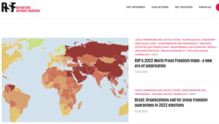Viewport: 219px width, 124px height.
Task: Select INDEPENDENCE AND PLURALISM tag
Action: [188, 47]
